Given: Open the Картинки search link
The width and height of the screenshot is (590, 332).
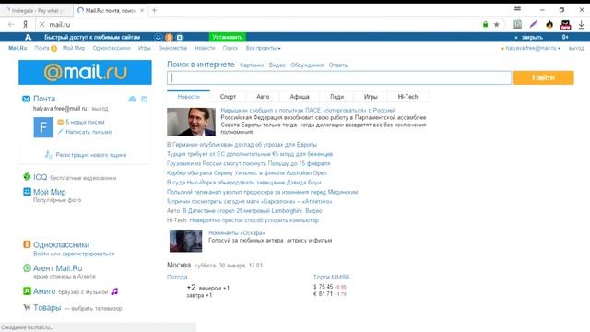Looking at the screenshot, I should click(x=252, y=65).
